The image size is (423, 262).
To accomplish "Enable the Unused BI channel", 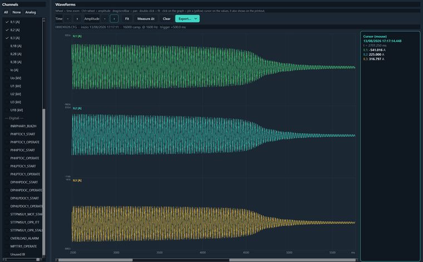I will 7,254.
